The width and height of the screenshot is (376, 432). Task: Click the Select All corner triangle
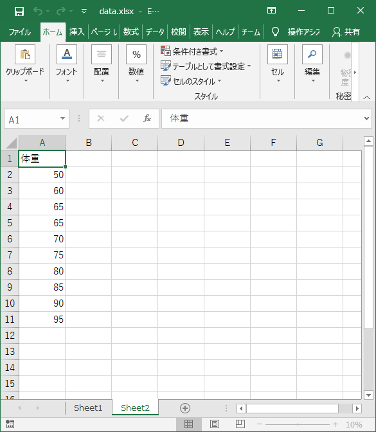[12, 143]
